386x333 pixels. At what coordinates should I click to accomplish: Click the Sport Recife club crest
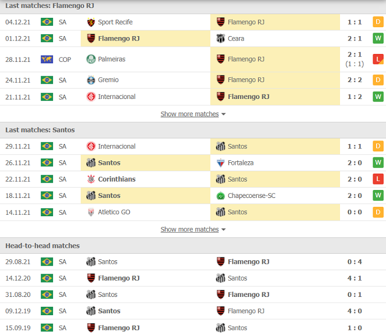click(x=91, y=22)
